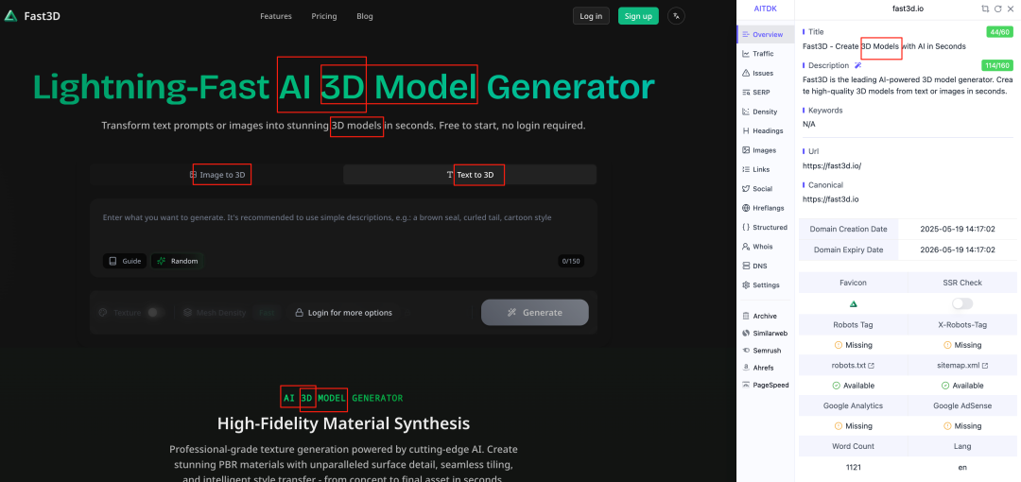Click the magic wand icon next to Description
The width and height of the screenshot is (1021, 482).
[857, 65]
